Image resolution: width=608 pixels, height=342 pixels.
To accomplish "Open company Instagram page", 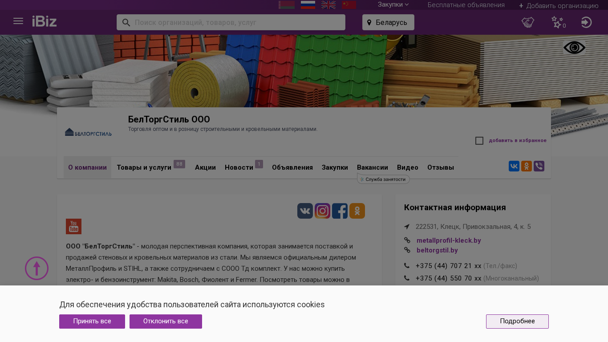I will [x=322, y=211].
